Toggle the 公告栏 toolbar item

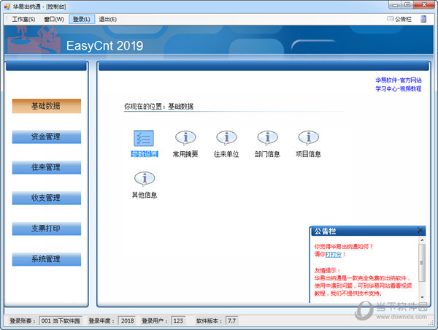[x=399, y=19]
